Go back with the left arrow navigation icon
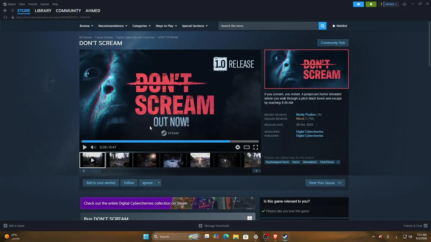 pos(5,11)
